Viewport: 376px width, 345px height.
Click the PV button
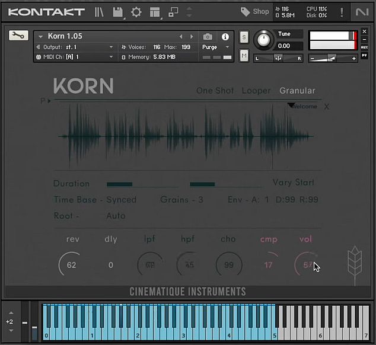tap(364, 56)
